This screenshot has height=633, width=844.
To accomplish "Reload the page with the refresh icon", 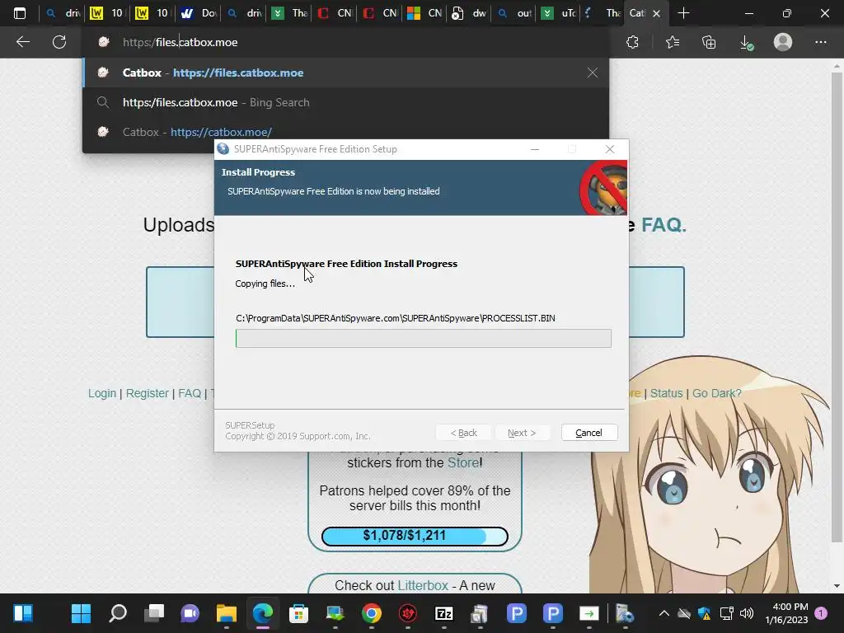I will coord(59,42).
